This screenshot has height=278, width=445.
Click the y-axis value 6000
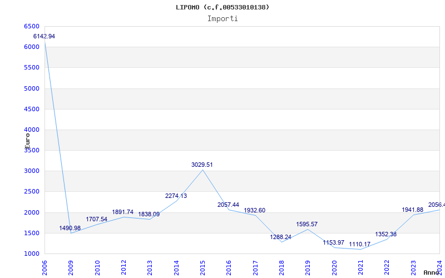32,47
